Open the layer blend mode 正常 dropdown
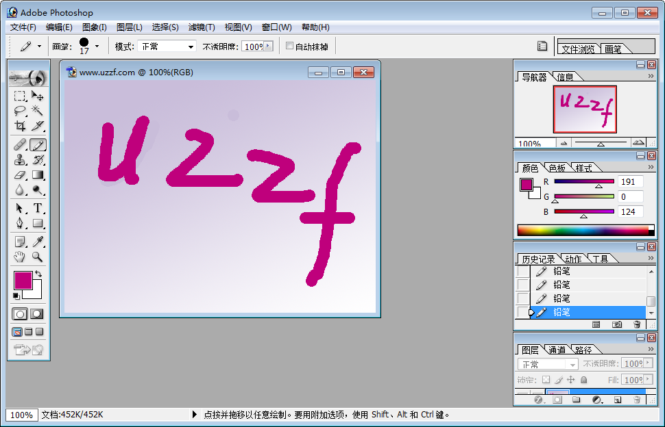Screen dimensions: 665x427 pyautogui.click(x=548, y=364)
